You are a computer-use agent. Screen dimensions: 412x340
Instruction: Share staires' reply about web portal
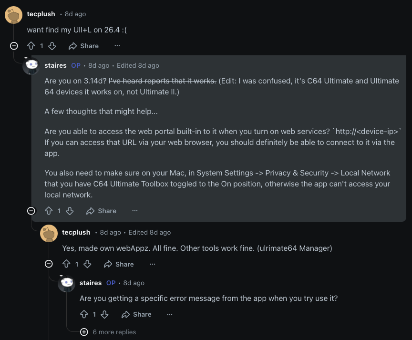point(101,211)
